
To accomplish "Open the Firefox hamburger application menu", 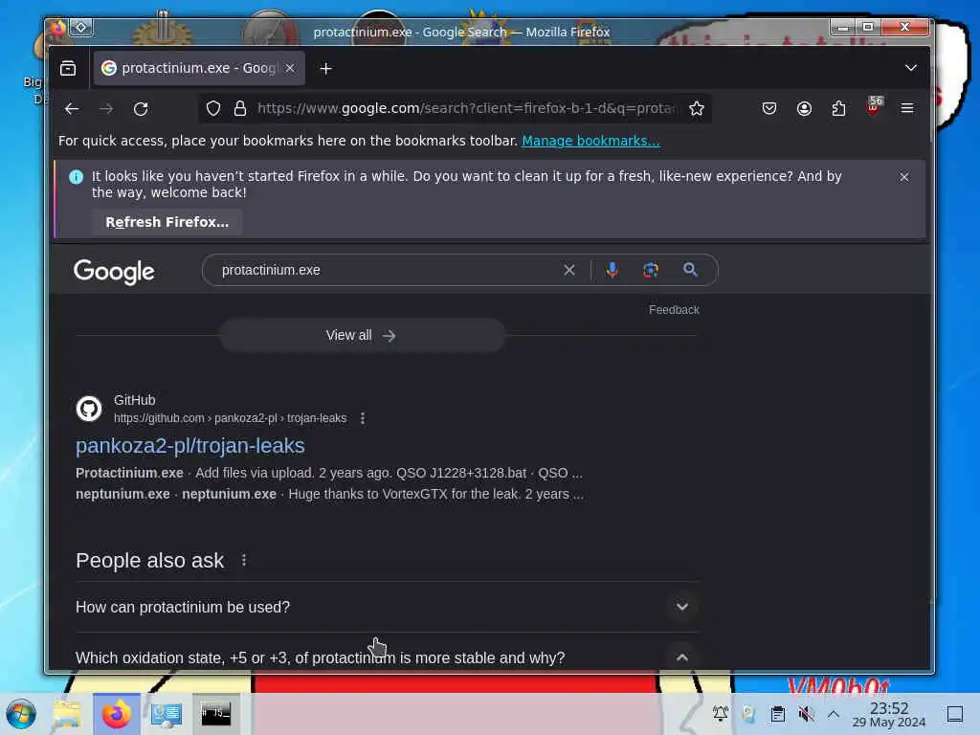I will [x=907, y=109].
